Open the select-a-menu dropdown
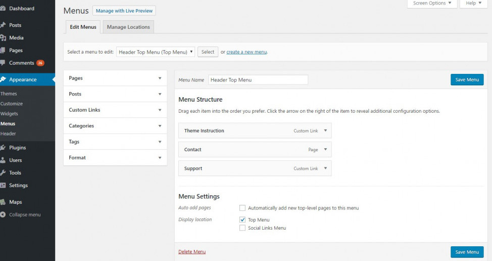This screenshot has height=261, width=492. tap(155, 52)
